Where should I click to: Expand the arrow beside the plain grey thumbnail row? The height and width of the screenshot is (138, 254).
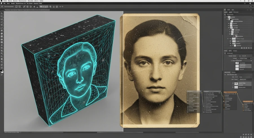[x=233, y=87]
